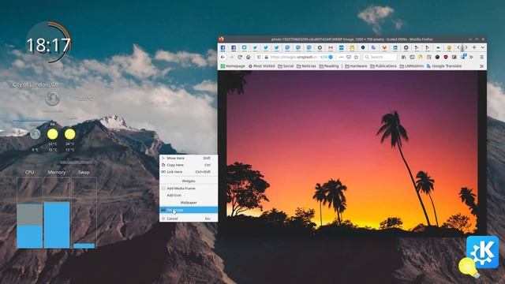Reload the page in Firefox

(240, 57)
